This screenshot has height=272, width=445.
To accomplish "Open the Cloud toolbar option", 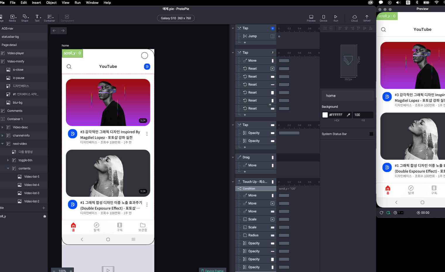I will point(355,18).
